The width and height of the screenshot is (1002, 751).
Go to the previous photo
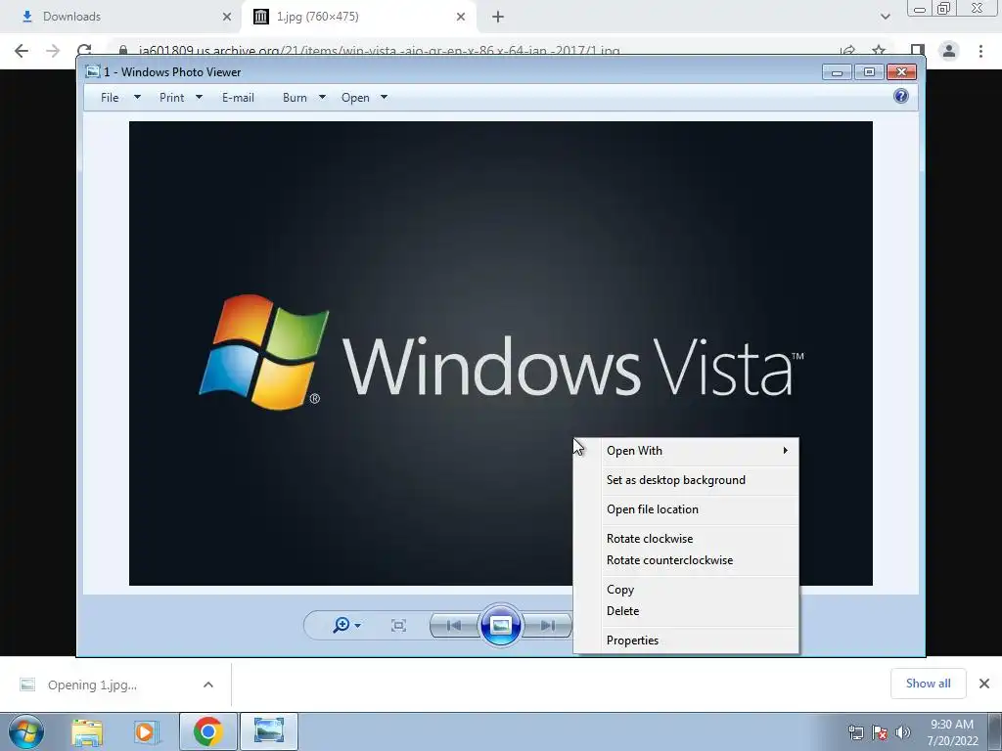click(454, 626)
